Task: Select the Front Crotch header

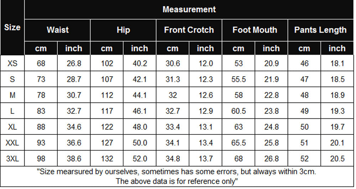Action: tap(189, 30)
